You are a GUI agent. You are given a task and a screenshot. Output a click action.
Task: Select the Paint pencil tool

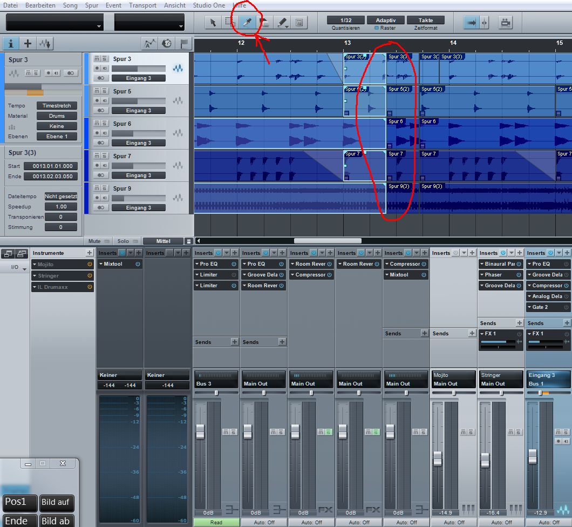pyautogui.click(x=282, y=23)
